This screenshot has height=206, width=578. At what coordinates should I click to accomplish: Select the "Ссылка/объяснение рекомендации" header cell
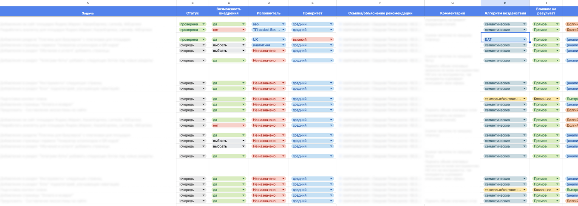point(380,13)
